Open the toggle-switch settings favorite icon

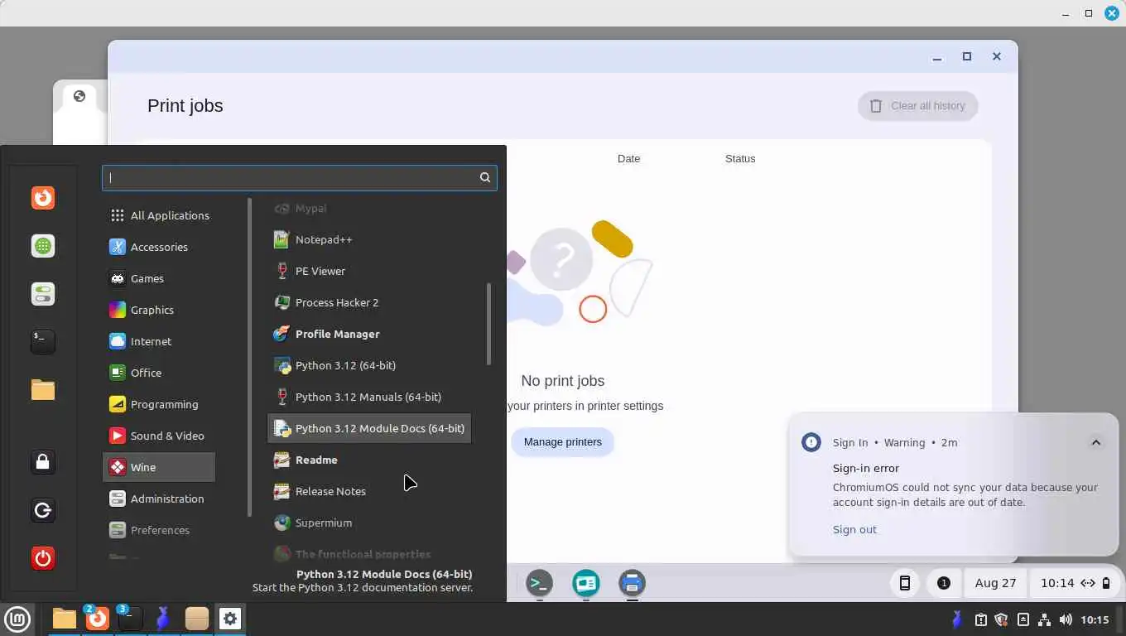pos(43,294)
